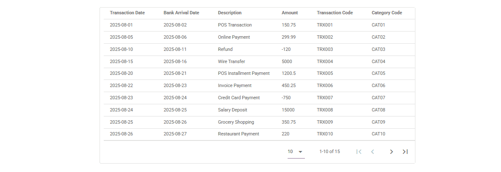501x172 pixels.
Task: Click the CAT10 category code cell
Action: click(378, 134)
